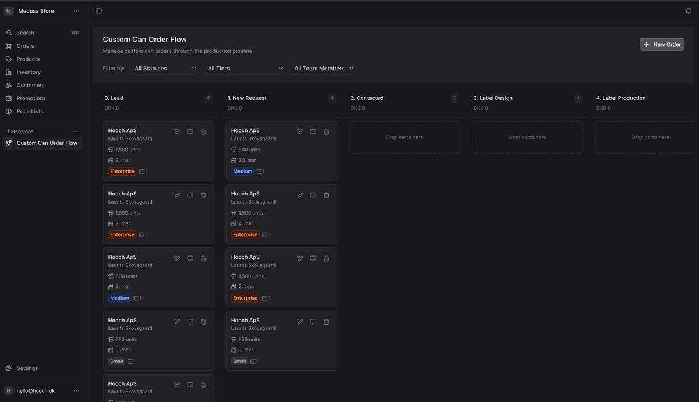Image resolution: width=699 pixels, height=402 pixels.
Task: Open the All Team Members dropdown
Action: click(322, 69)
